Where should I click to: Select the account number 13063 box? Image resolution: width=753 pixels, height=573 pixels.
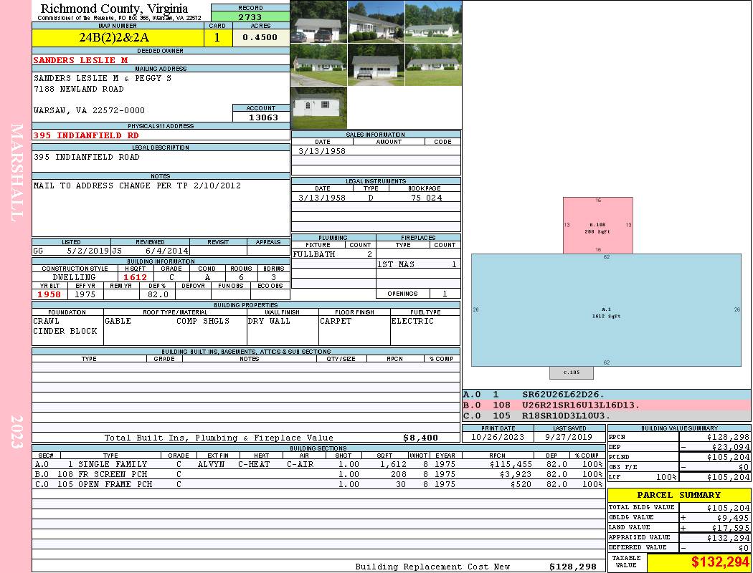point(261,117)
